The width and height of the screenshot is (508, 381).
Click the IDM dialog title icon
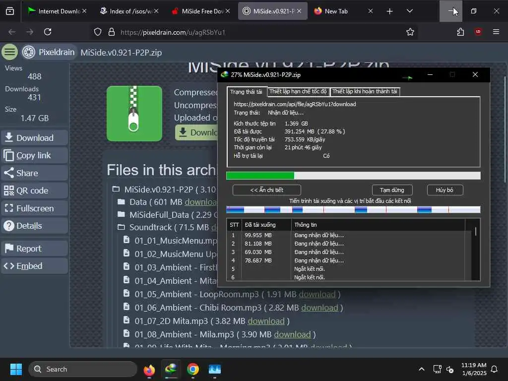[225, 74]
